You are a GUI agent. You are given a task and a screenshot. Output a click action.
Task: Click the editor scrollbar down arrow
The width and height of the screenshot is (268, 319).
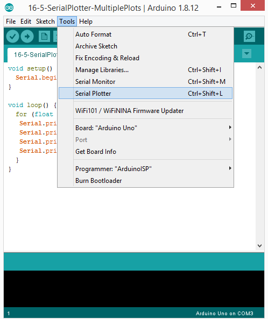pos(259,246)
